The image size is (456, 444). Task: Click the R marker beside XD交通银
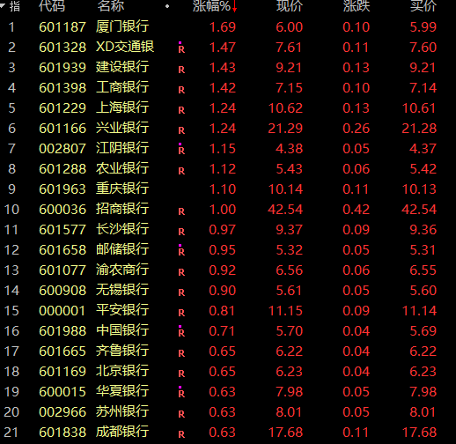181,48
